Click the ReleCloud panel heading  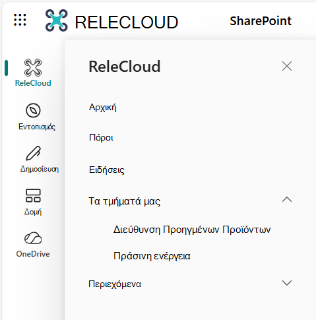coord(125,66)
